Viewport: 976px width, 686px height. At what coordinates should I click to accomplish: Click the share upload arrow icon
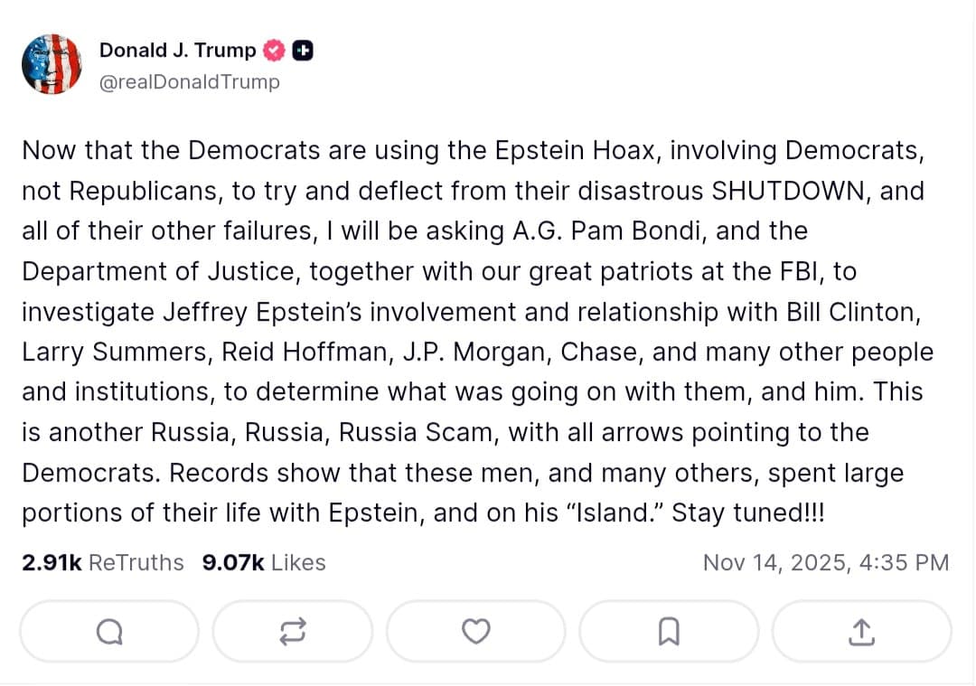(x=861, y=632)
